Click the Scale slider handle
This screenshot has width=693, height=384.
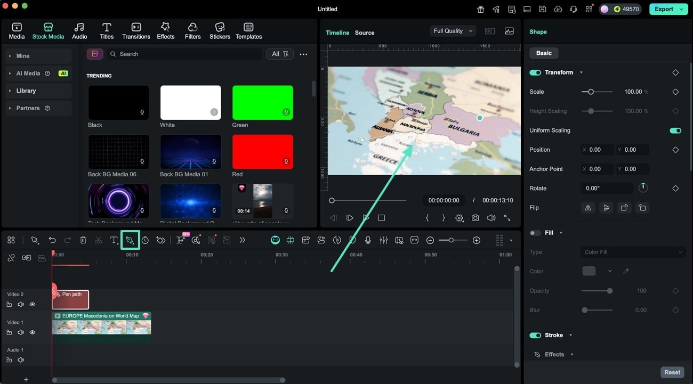591,92
